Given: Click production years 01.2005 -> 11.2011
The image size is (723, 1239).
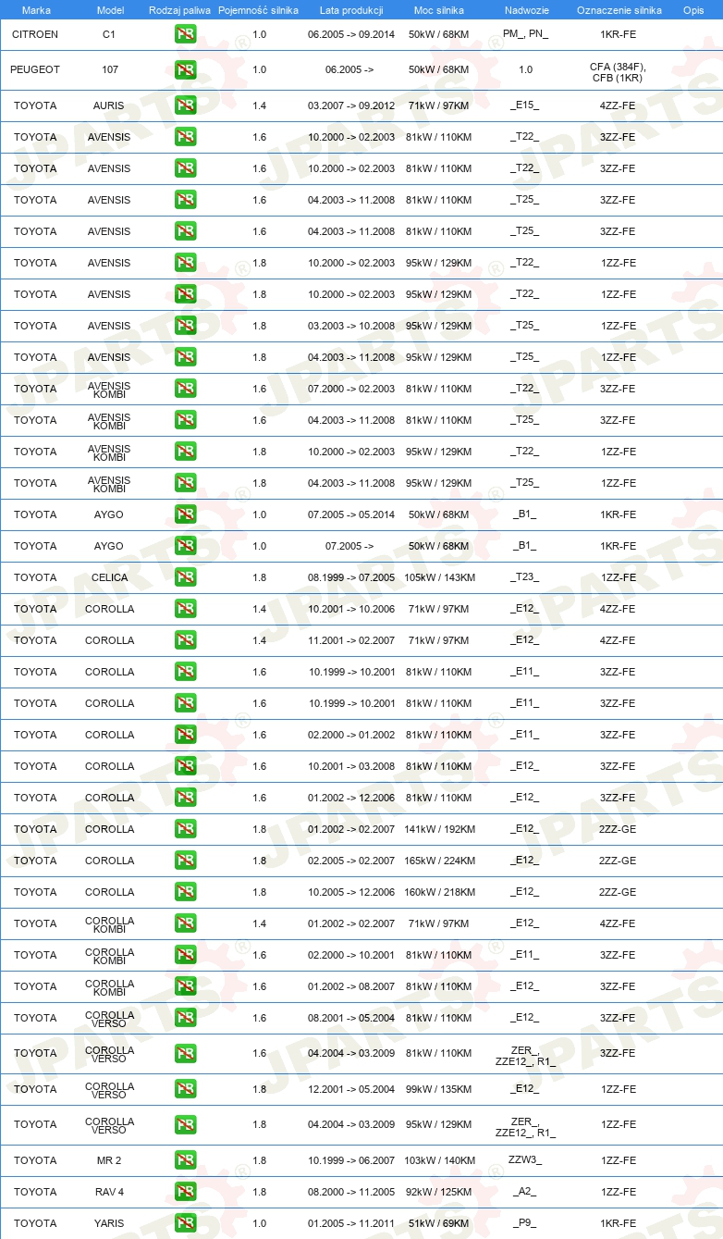Looking at the screenshot, I should click(351, 1223).
